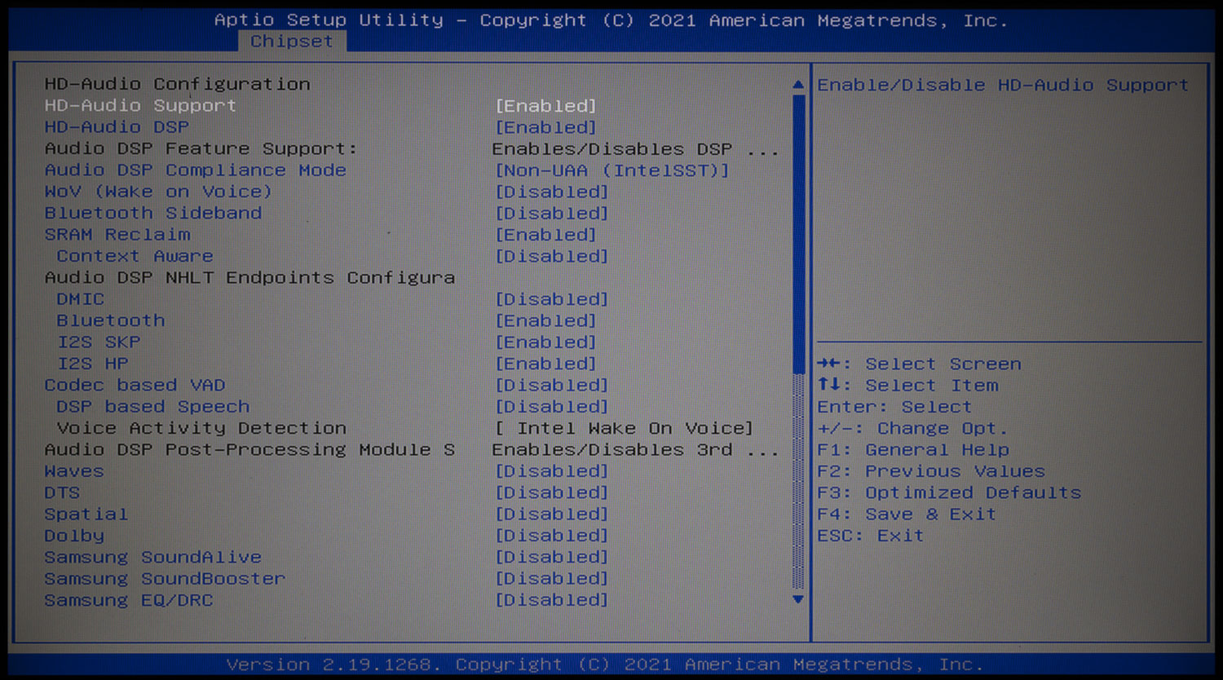
Task: Toggle Context Aware [Disabled] value
Action: [552, 256]
